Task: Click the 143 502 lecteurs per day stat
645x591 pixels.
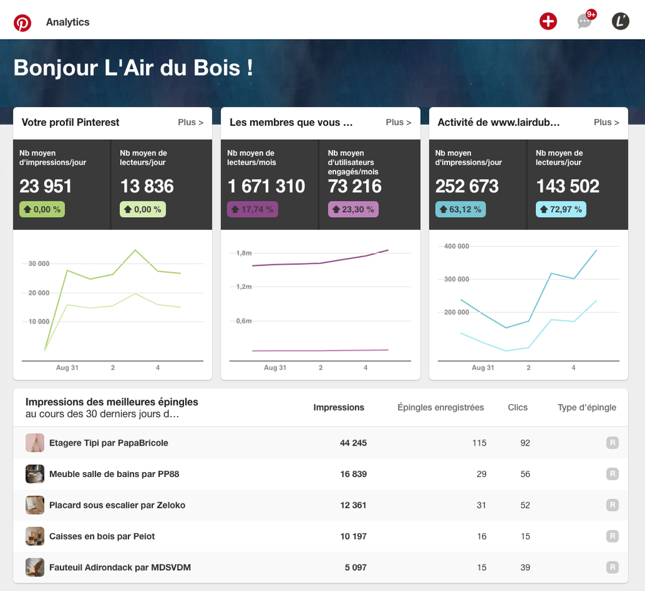Action: coord(568,186)
